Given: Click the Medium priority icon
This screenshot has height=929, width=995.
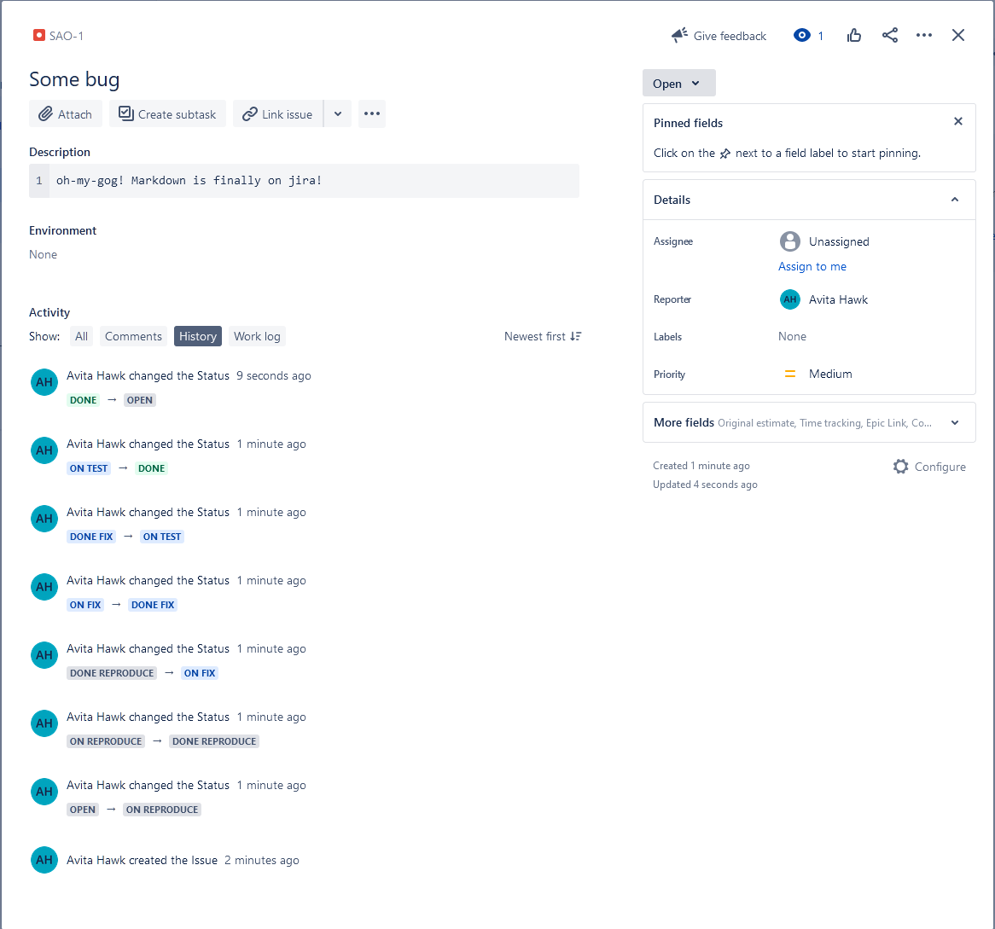Looking at the screenshot, I should (x=789, y=374).
